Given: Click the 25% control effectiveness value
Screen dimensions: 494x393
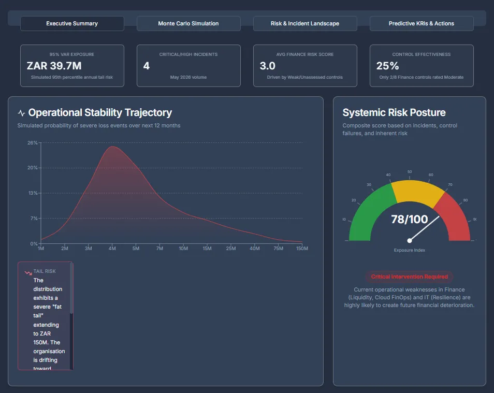Looking at the screenshot, I should [387, 66].
